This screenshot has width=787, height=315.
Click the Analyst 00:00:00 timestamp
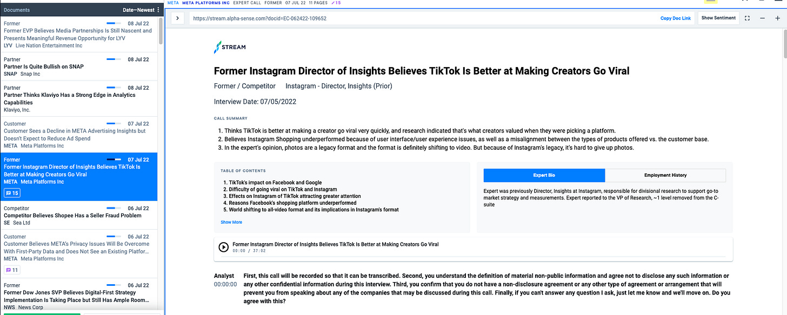click(x=225, y=284)
